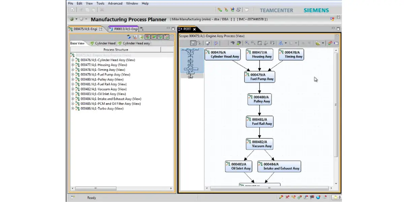
Task: Select the arrow pointer tool in PERT toolbar
Action: pos(193,43)
